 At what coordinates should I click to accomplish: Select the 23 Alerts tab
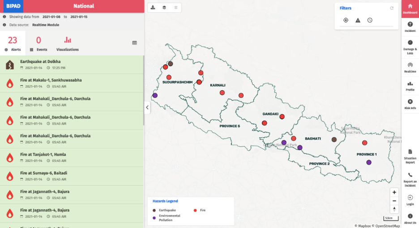coord(13,43)
